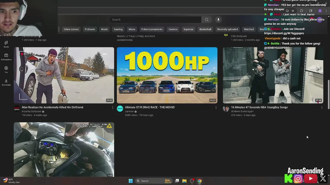The image size is (330, 185).
Task: Open the weather widget showing 82°F
Action: 12,181
